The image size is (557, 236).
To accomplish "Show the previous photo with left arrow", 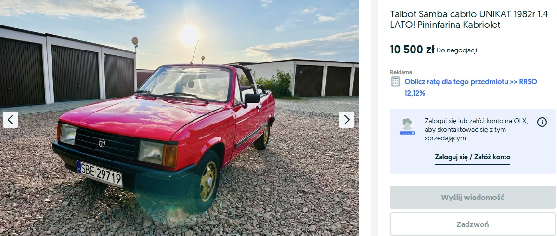I will coord(11,120).
